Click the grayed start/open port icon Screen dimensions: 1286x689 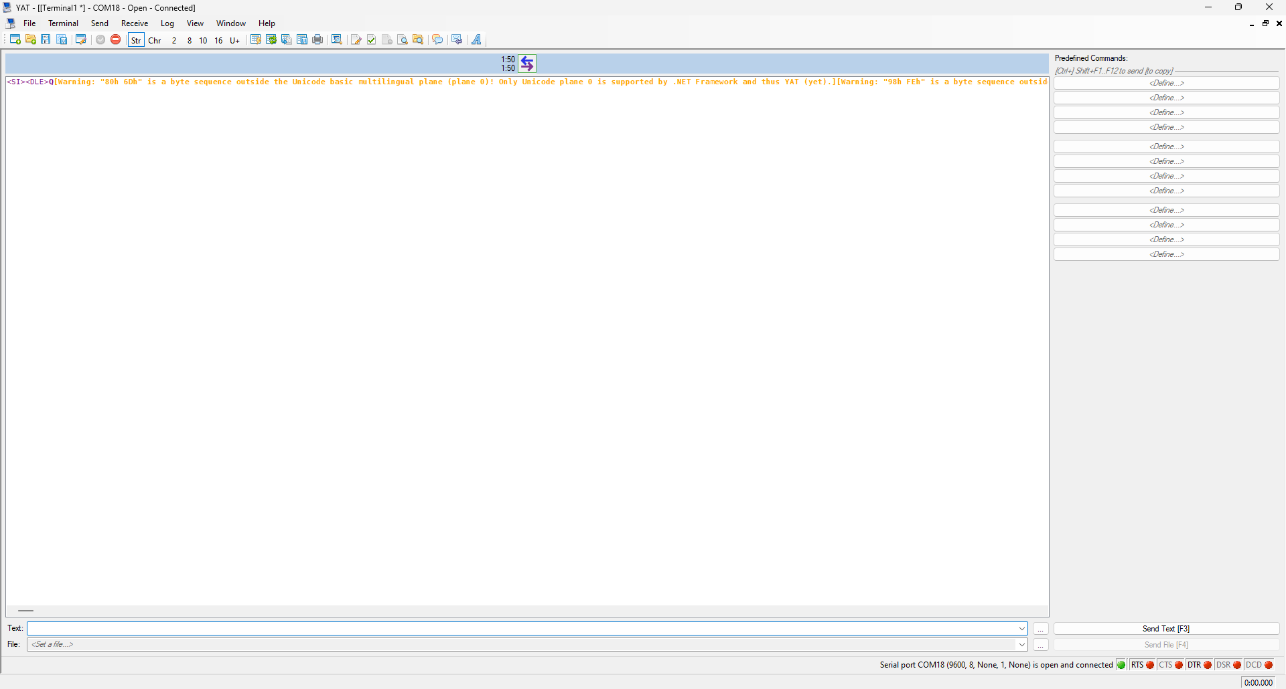pyautogui.click(x=100, y=39)
